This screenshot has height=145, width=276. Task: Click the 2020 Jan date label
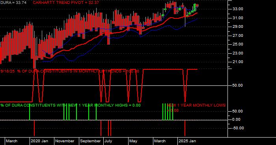click(x=39, y=141)
